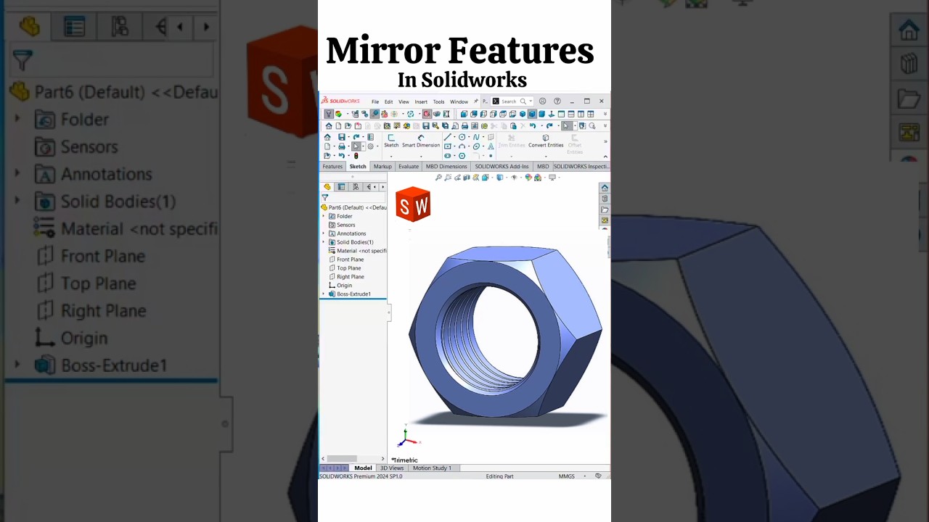Open the ConfigurationManager panel tab
The width and height of the screenshot is (929, 522).
(355, 186)
